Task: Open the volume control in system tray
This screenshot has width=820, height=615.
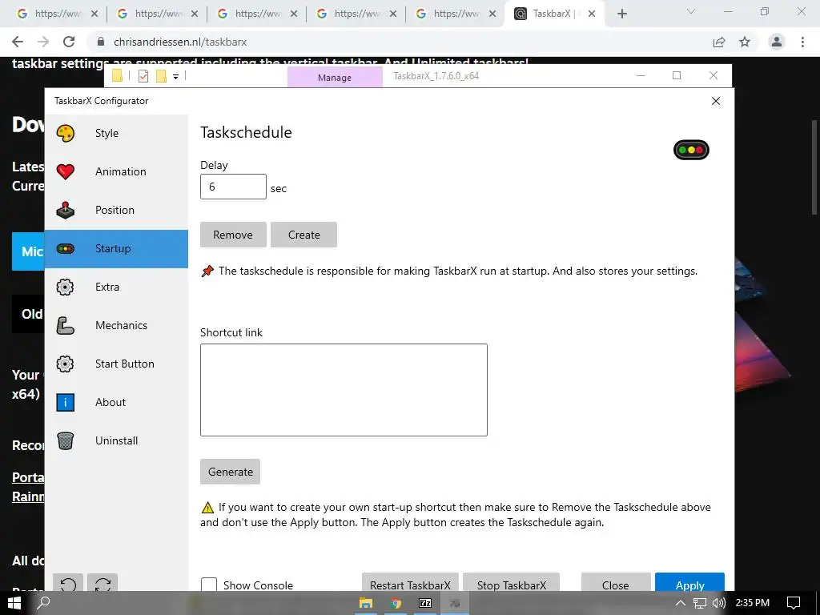Action: tap(719, 603)
